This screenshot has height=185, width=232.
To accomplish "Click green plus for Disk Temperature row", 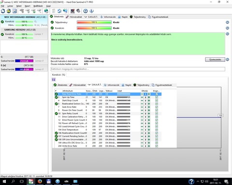I will [x=149, y=130].
